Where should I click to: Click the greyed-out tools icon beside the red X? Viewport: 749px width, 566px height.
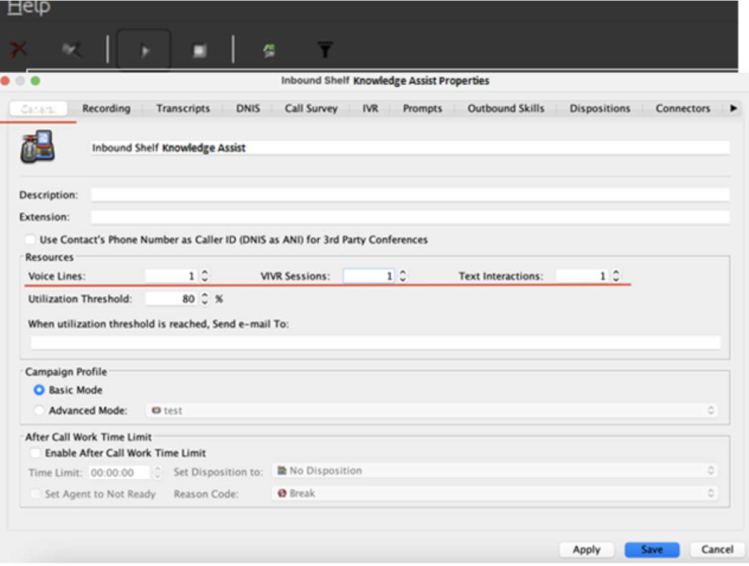click(72, 50)
